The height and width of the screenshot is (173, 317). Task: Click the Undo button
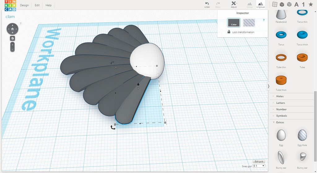[x=207, y=5]
